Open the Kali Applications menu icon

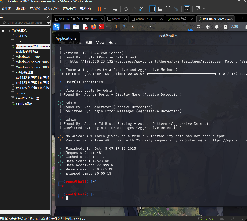pyautogui.click(x=56, y=27)
